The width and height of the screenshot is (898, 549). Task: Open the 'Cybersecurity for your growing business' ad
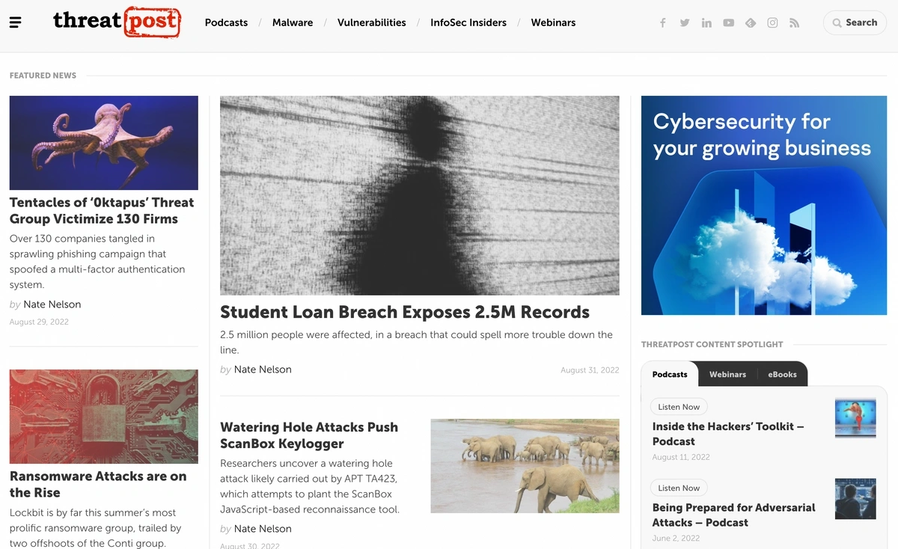point(764,205)
